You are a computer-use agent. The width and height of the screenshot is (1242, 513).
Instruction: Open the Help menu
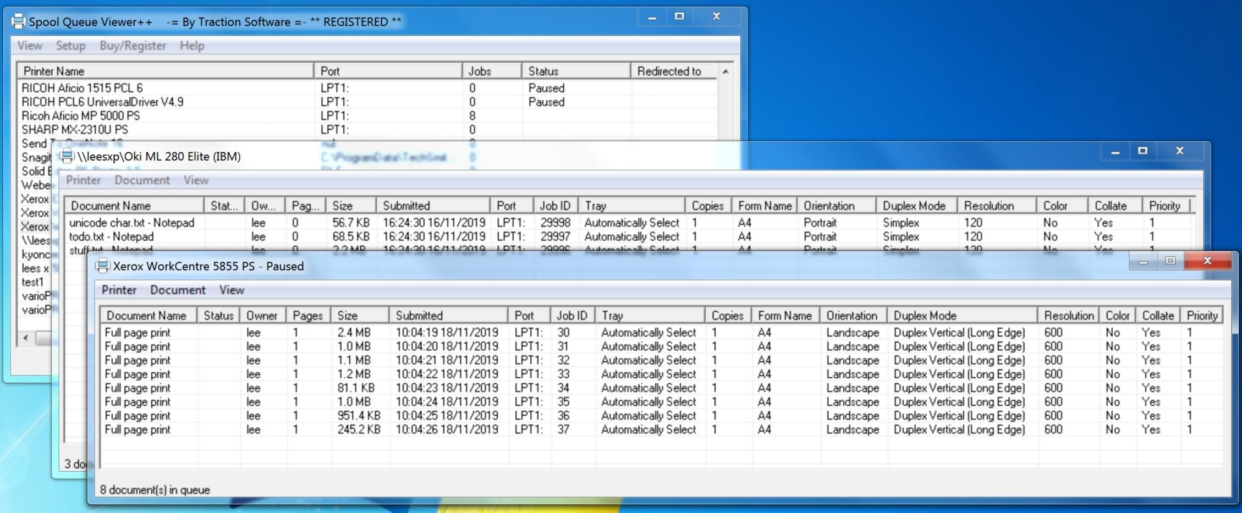tap(191, 46)
